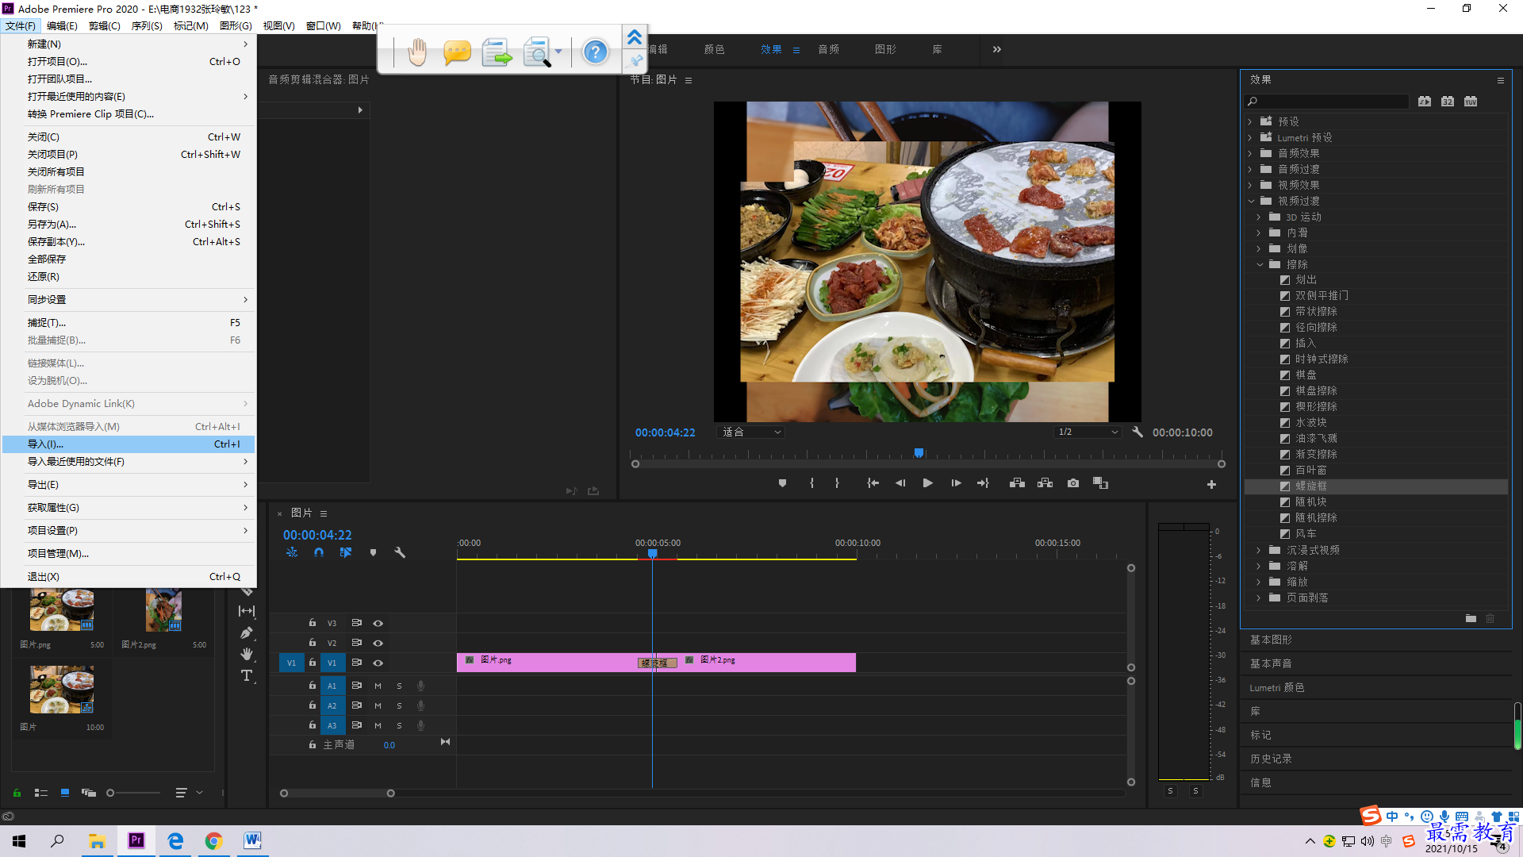Choose 保存(S) from File menu
Viewport: 1523px width, 857px height.
pos(129,207)
